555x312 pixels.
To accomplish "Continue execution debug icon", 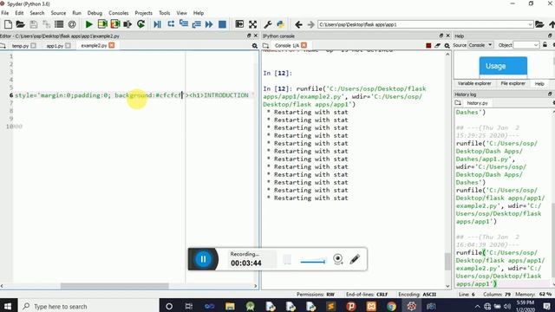I will click(209, 24).
